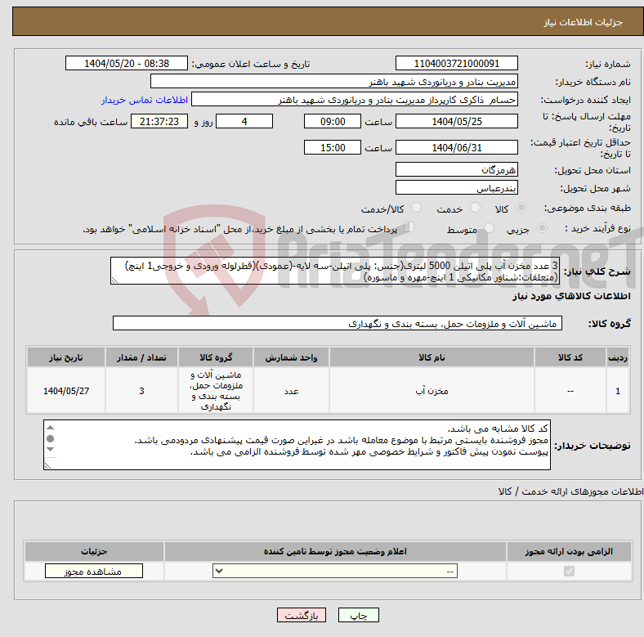Click the remaining time field 21:37:23
This screenshot has height=637, width=644.
159,121
